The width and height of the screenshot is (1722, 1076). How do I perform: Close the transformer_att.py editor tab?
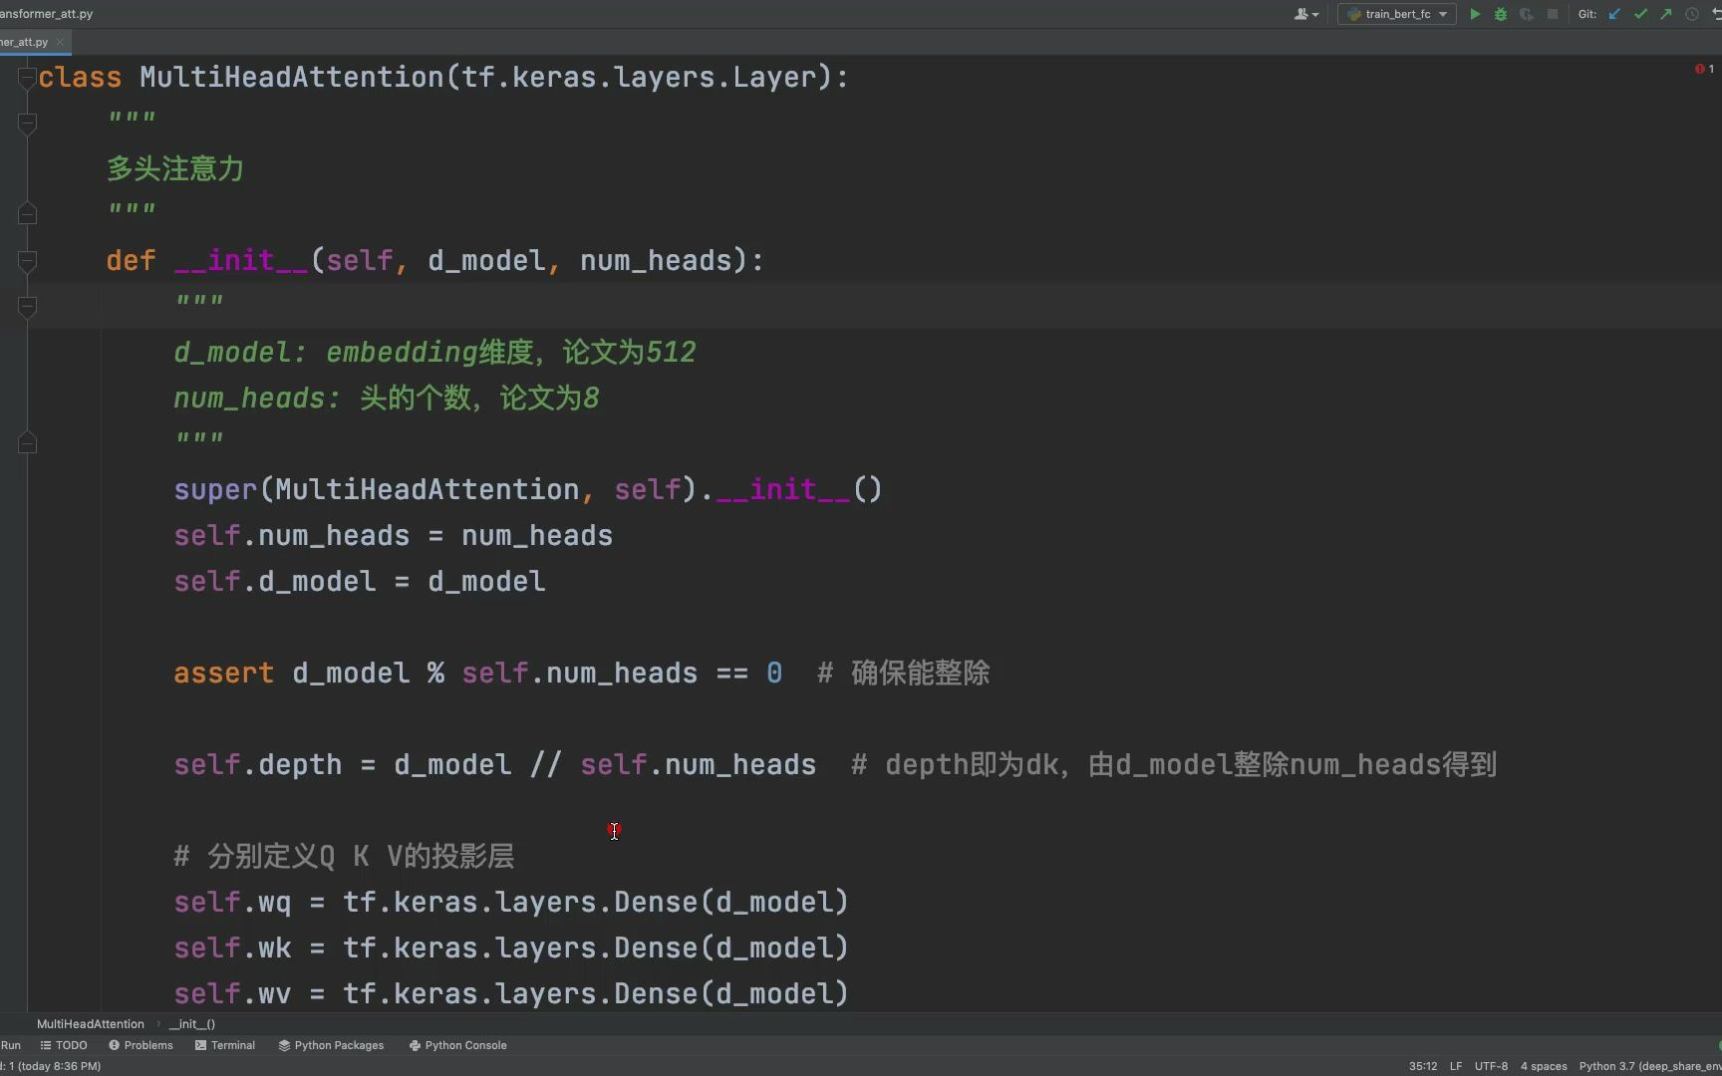pyautogui.click(x=60, y=42)
